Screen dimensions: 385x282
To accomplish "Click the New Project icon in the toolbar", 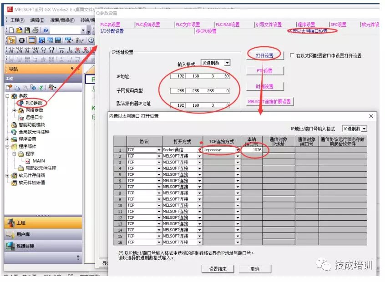I will (x=11, y=30).
